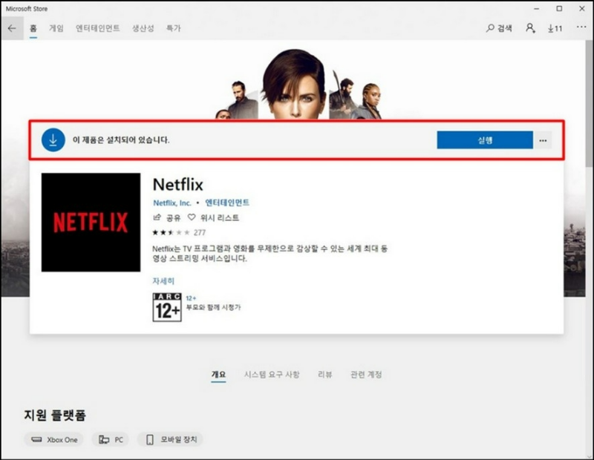594x460 pixels.
Task: Click the star rating with 277 reviews
Action: click(x=179, y=232)
